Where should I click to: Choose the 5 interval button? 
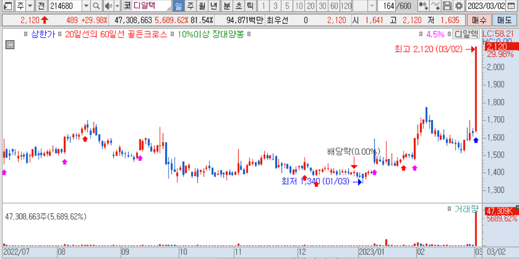pyautogui.click(x=287, y=6)
